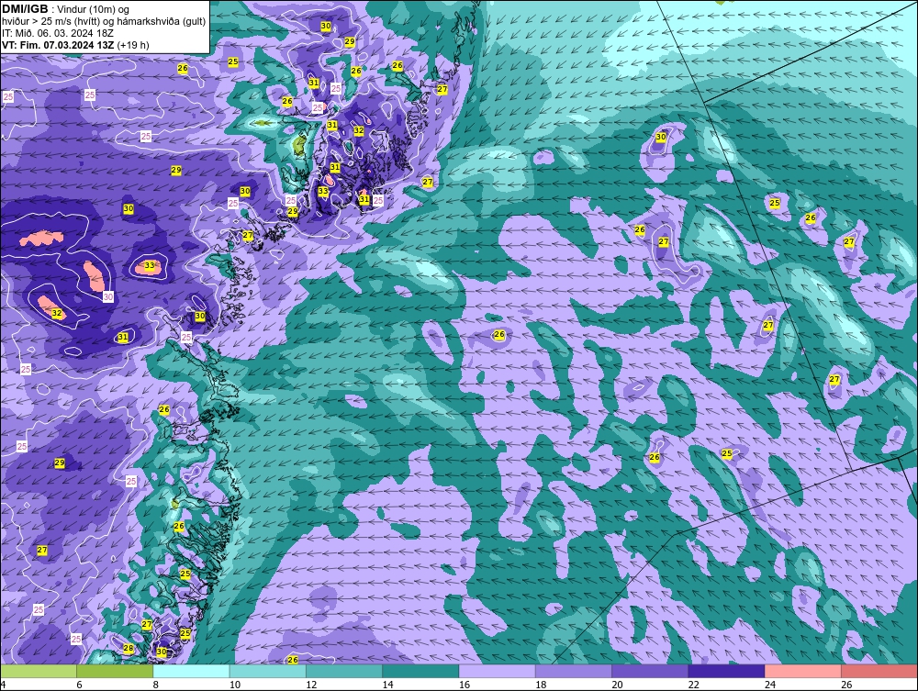Pick the light lavender 16–18 legend swatch
918x691 pixels.
tap(497, 671)
